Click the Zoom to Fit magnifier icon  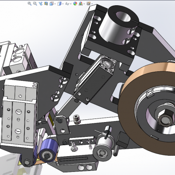pyautogui.click(x=29, y=3)
